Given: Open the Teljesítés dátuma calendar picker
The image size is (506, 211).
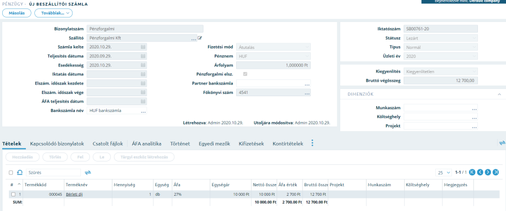Looking at the screenshot, I should [x=143, y=56].
